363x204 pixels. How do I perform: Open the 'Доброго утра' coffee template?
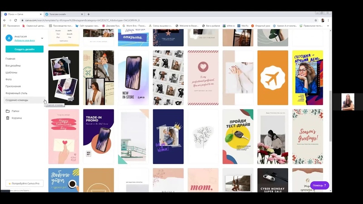click(x=64, y=180)
